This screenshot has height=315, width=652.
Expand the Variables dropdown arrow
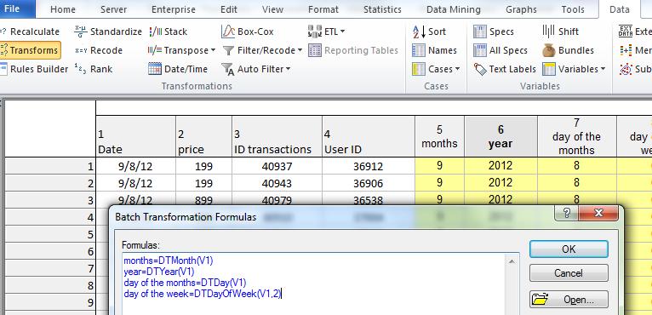603,69
